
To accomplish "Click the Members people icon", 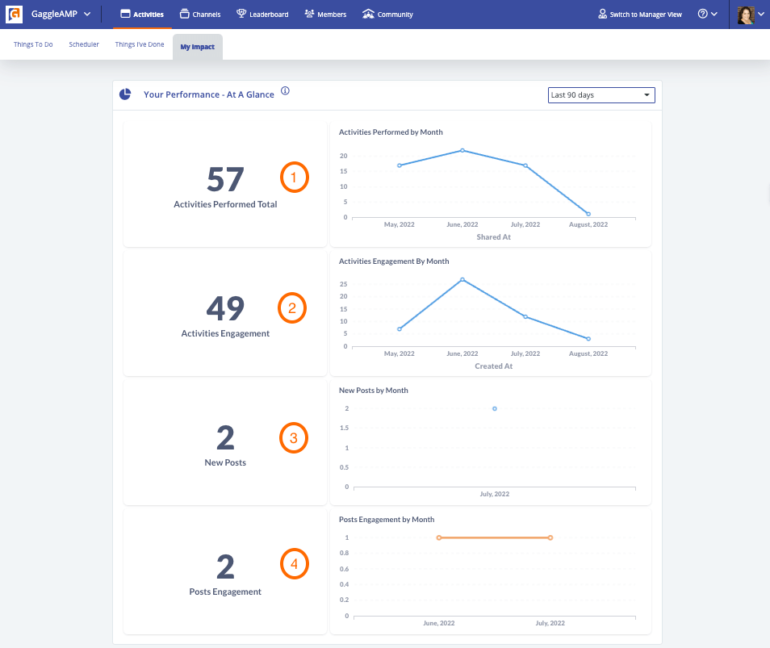I will tap(309, 14).
